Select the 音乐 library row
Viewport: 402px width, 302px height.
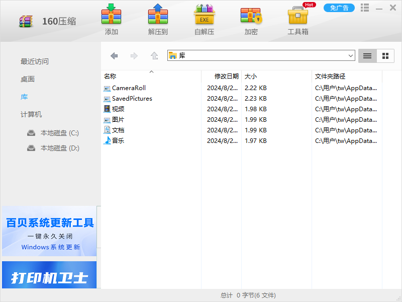[x=242, y=141]
